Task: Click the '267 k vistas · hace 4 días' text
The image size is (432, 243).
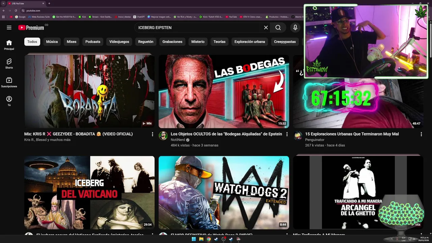Action: click(325, 145)
